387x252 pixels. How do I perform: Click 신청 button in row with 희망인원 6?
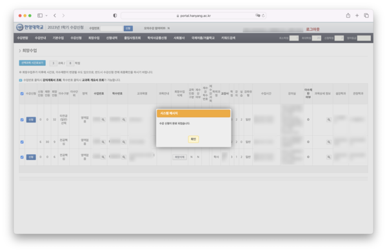31,157
